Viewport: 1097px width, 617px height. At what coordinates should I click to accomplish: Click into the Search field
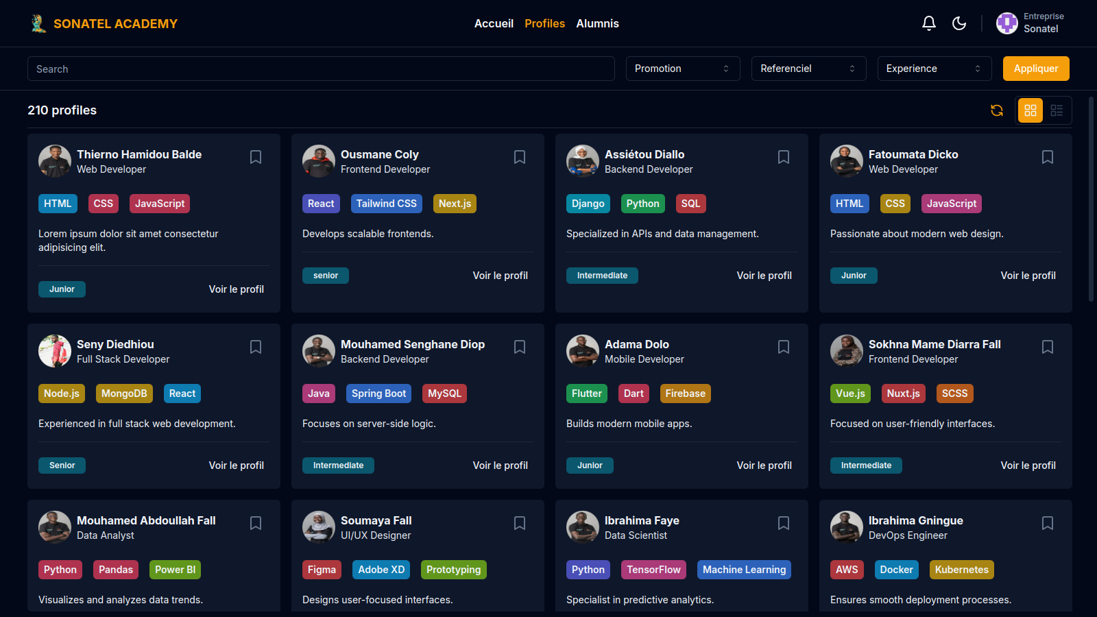[321, 69]
